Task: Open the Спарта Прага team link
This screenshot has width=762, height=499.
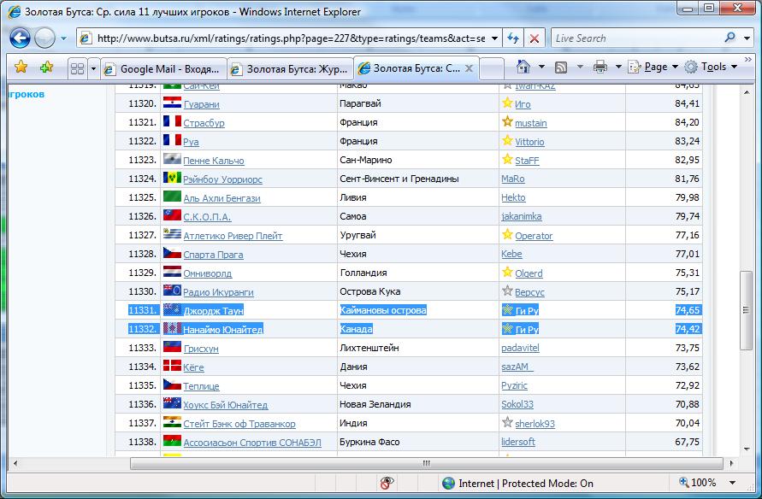Action: [x=213, y=255]
